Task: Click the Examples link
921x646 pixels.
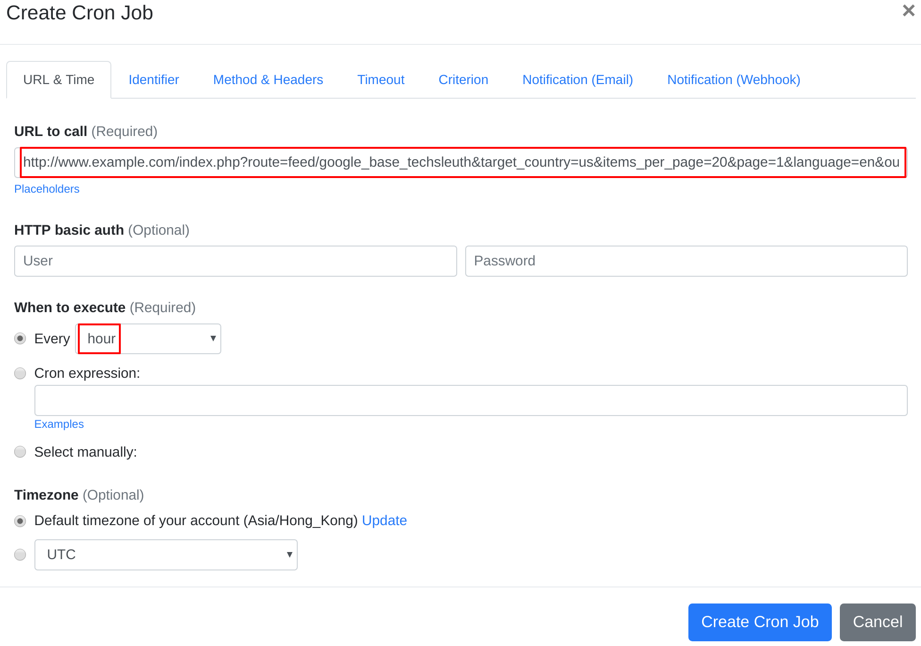Action: pyautogui.click(x=59, y=424)
